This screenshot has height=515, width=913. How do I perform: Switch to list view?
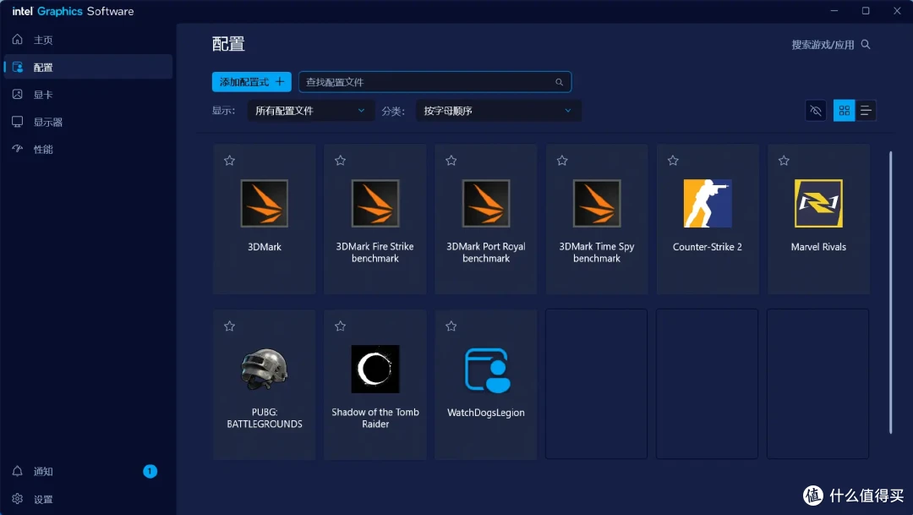[x=866, y=111]
